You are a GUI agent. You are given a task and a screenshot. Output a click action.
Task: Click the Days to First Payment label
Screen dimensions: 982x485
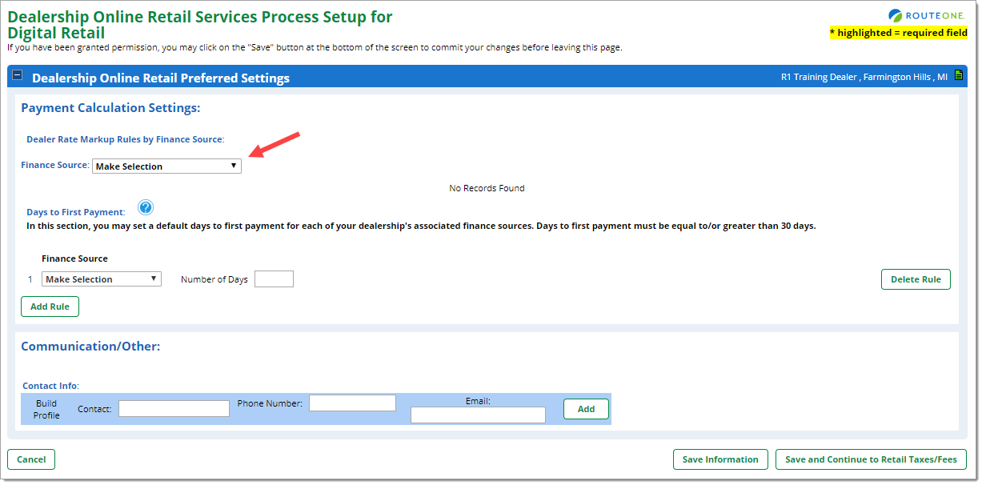75,212
